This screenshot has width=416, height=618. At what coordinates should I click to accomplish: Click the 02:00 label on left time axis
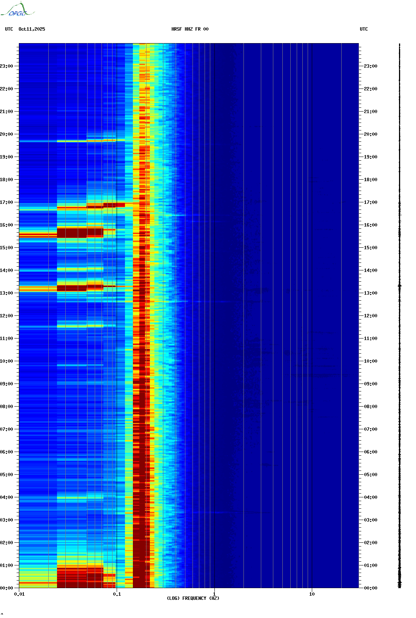[6, 543]
